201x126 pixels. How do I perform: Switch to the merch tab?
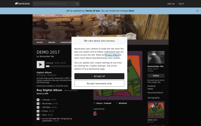pos(52,42)
